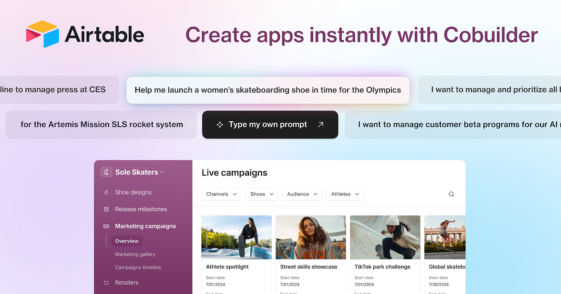The width and height of the screenshot is (561, 294).
Task: Click the Live campaigns heading
Action: [235, 173]
